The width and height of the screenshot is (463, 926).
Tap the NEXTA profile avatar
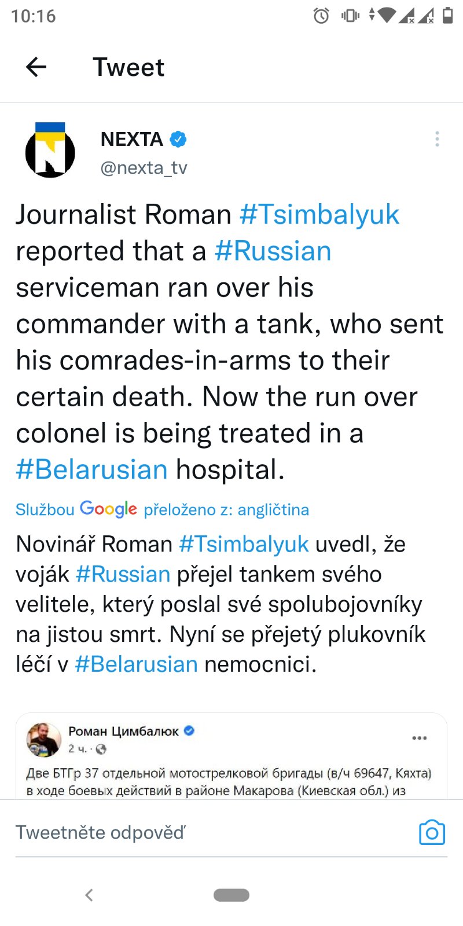click(x=50, y=150)
